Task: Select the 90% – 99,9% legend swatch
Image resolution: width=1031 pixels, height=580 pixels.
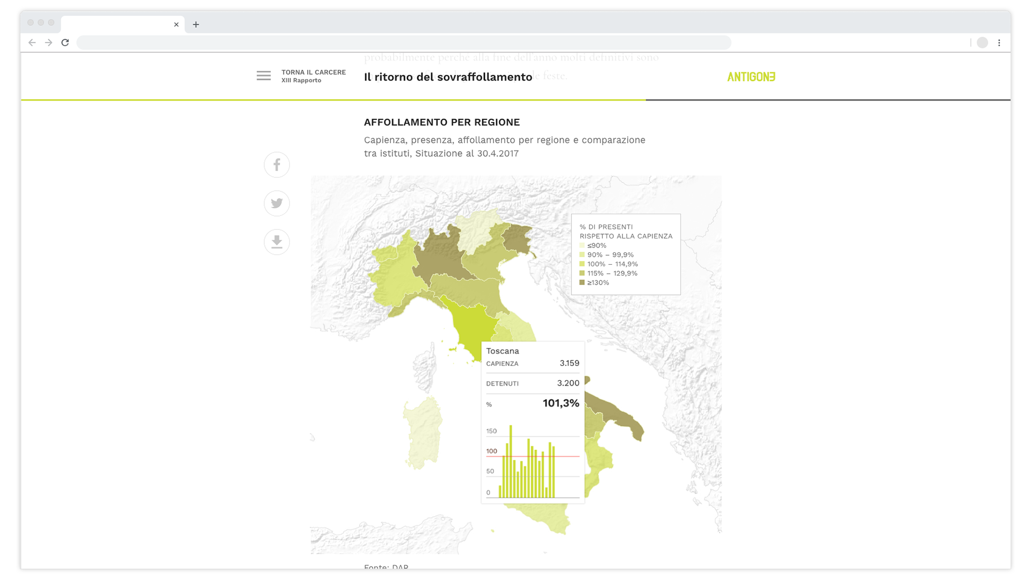Action: point(582,255)
